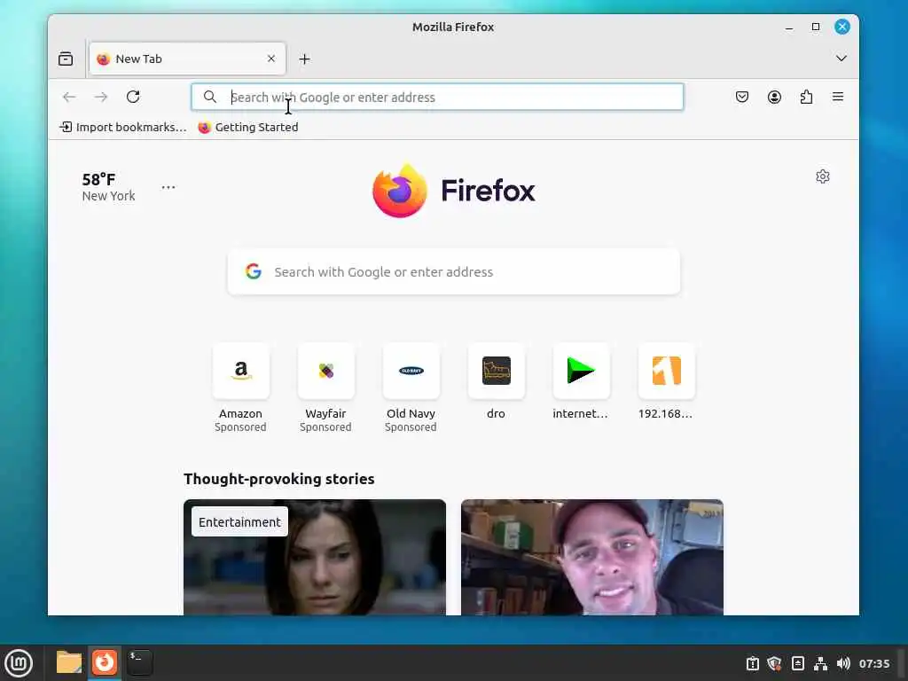This screenshot has width=908, height=681.
Task: Open the Wayfair sponsored shortcut
Action: pyautogui.click(x=326, y=388)
